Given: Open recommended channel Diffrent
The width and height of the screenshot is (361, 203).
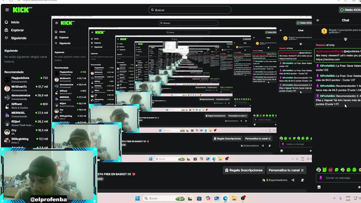Looking at the screenshot, I should (x=26, y=106).
